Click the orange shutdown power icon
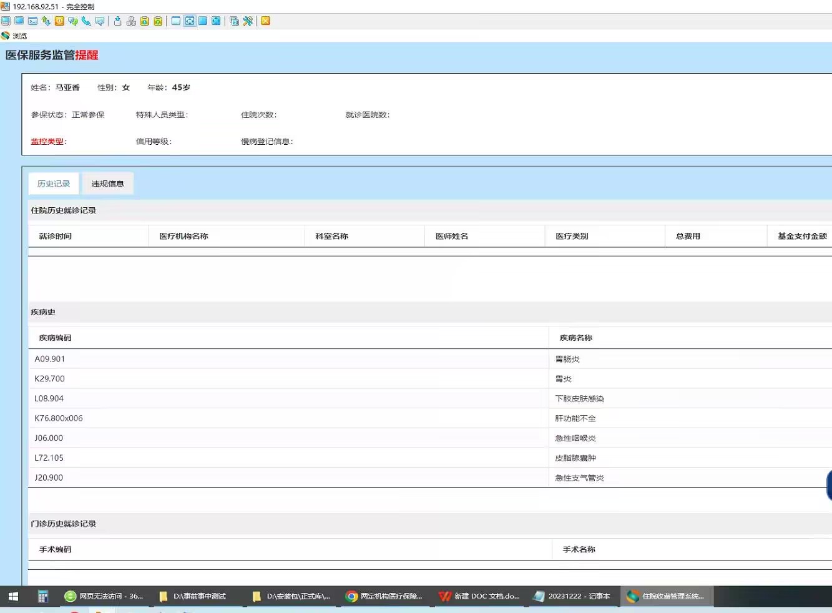 coord(59,21)
